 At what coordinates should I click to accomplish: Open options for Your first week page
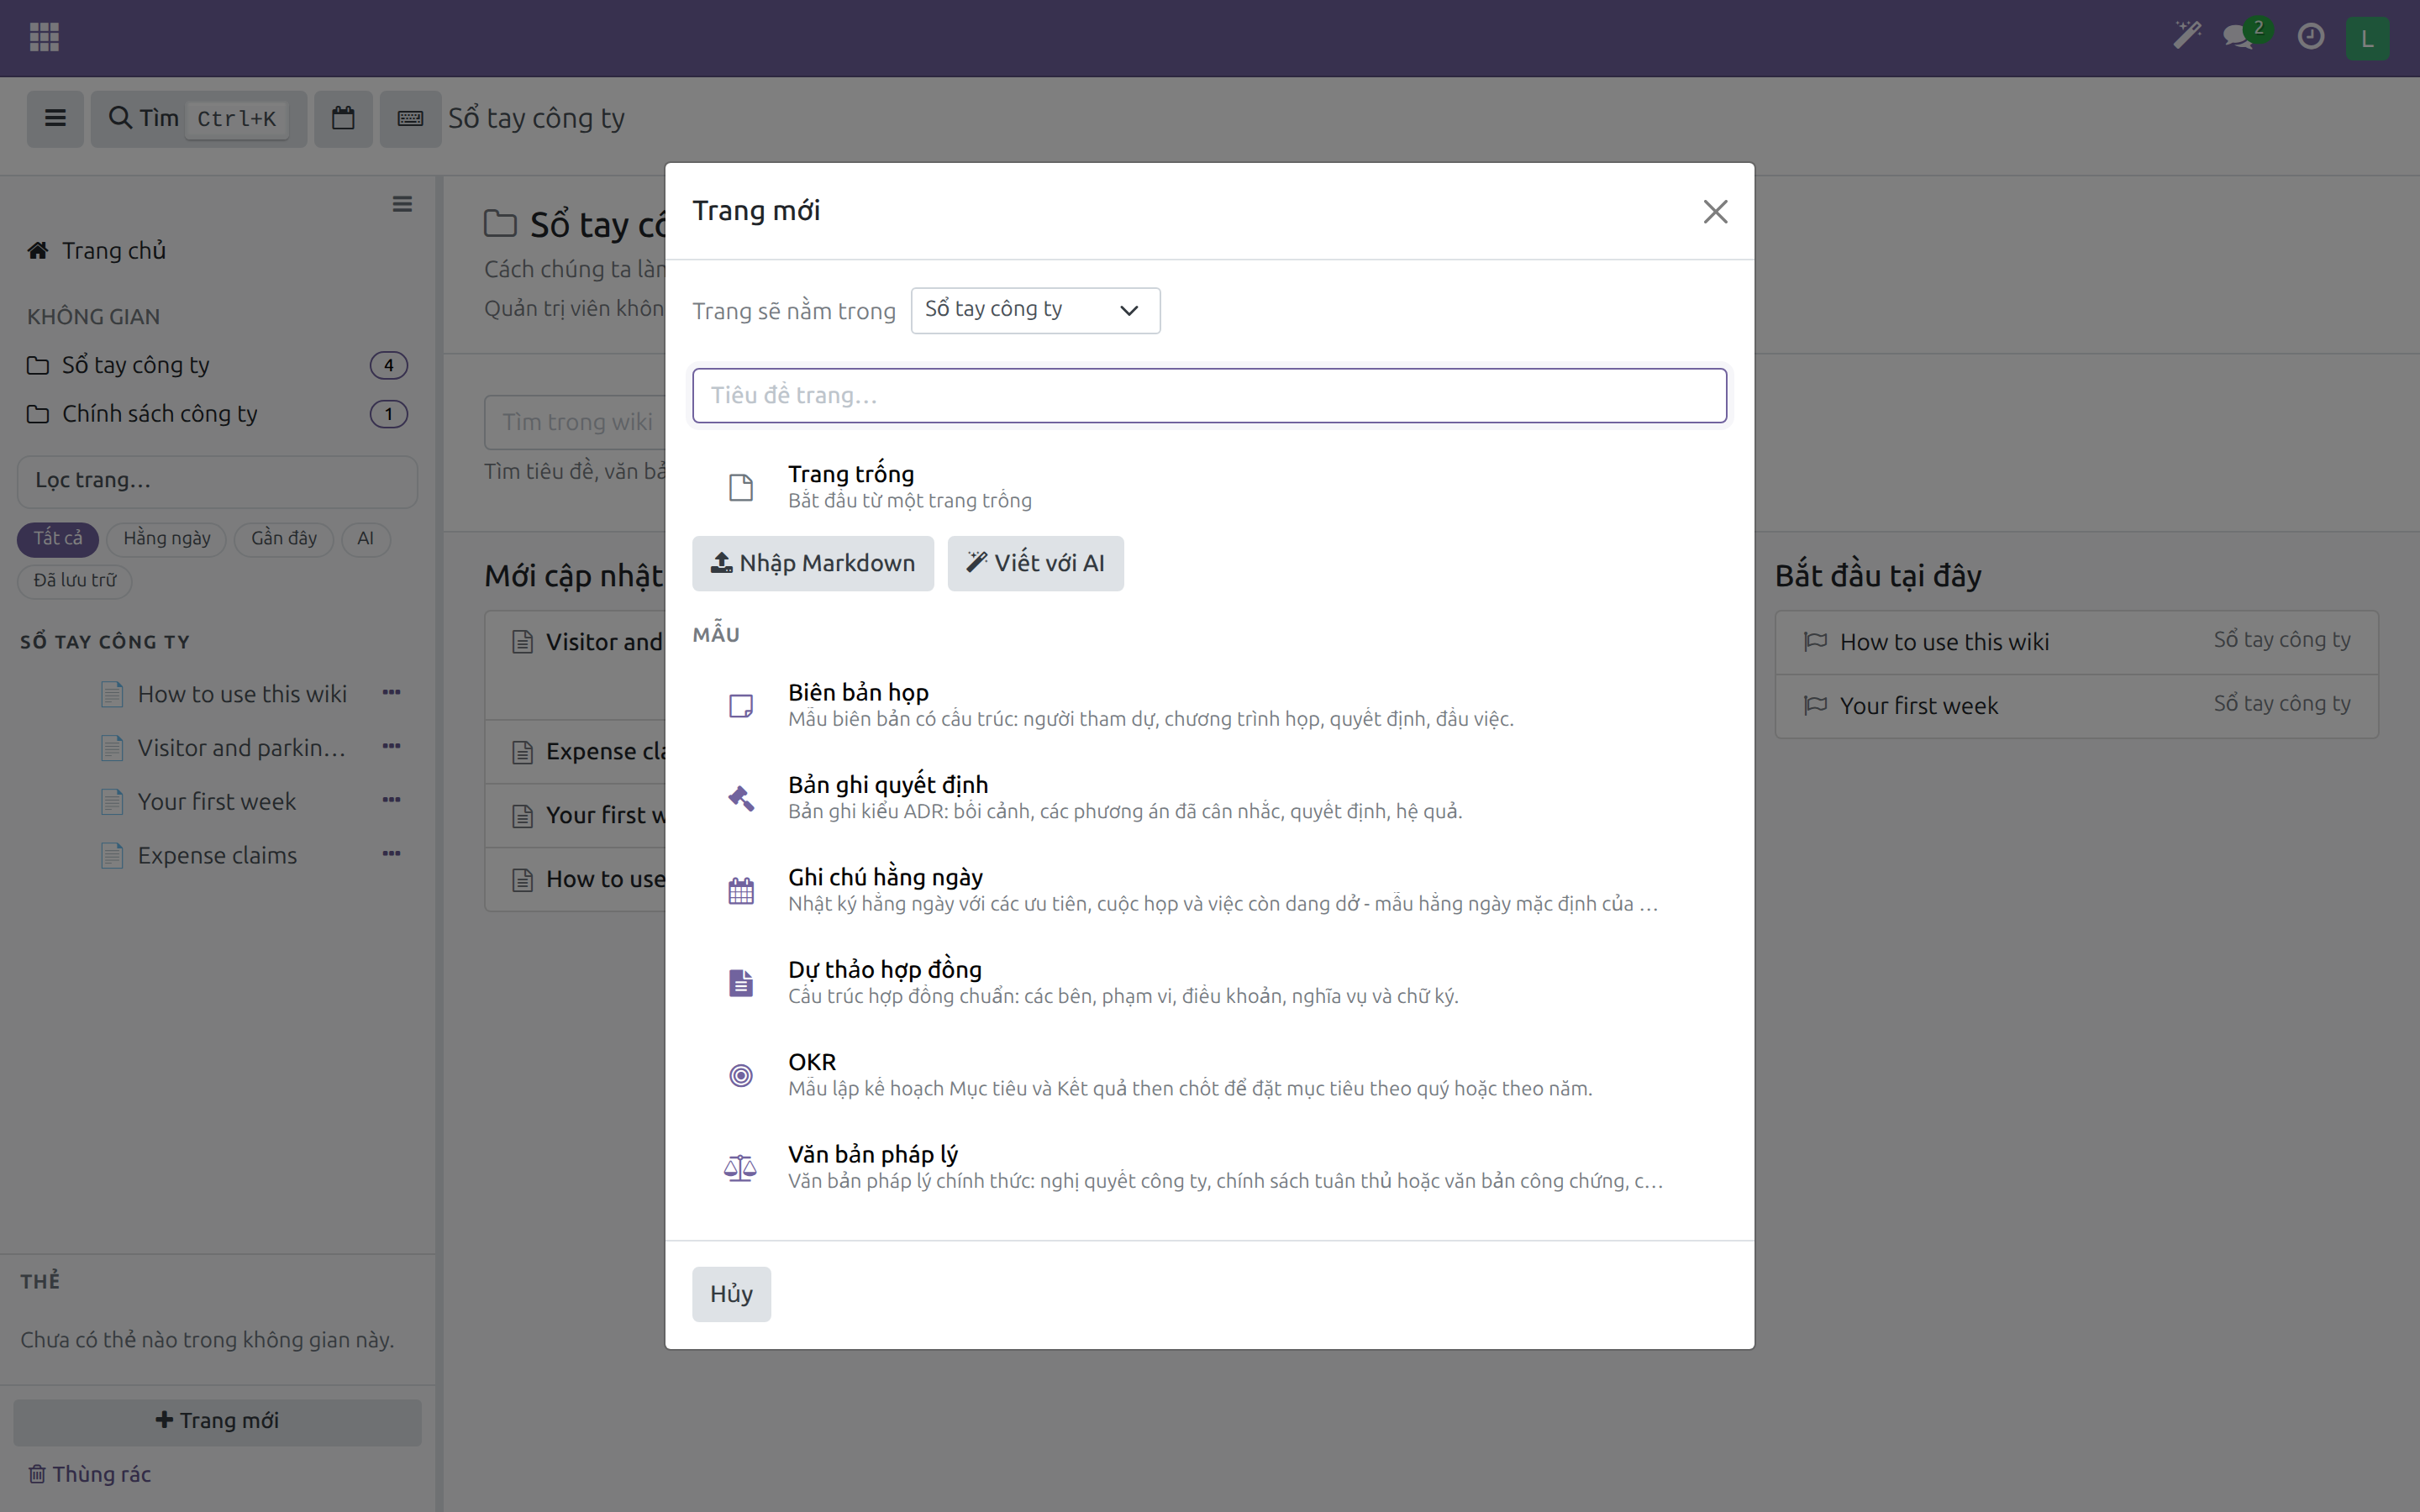pyautogui.click(x=391, y=800)
